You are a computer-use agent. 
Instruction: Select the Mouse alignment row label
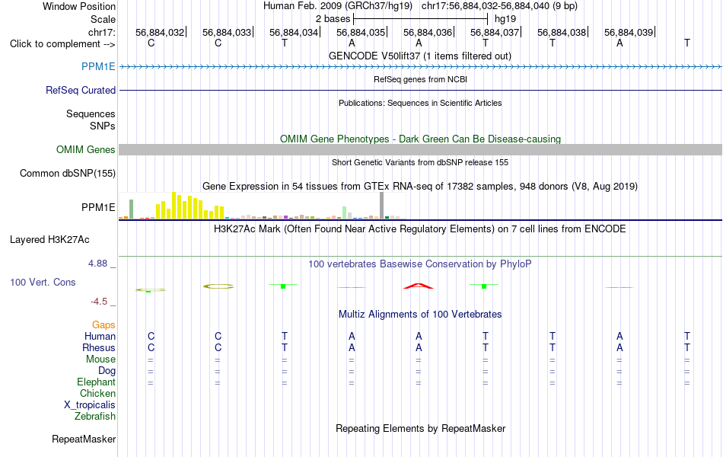click(x=100, y=360)
